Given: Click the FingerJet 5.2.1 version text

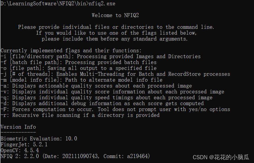Looking at the screenshot, I should (x=24, y=144).
